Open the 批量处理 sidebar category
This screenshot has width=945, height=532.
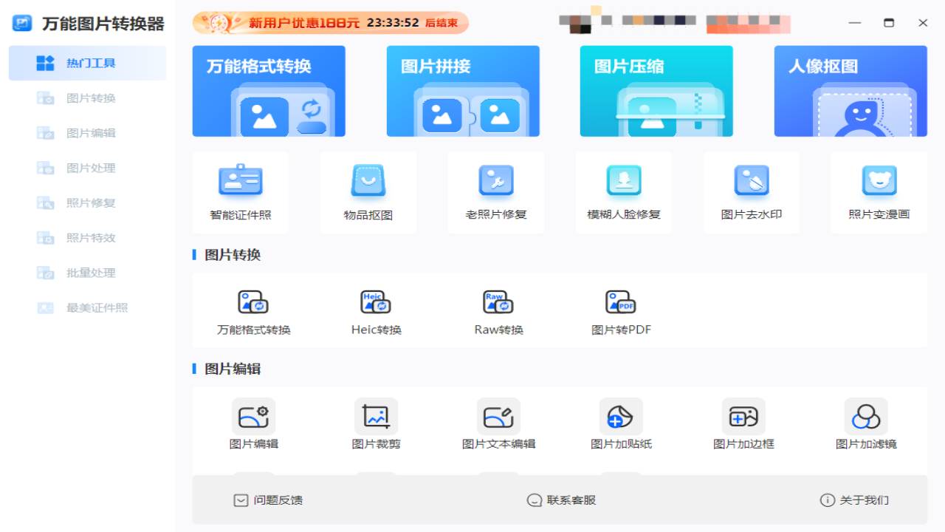tap(87, 272)
